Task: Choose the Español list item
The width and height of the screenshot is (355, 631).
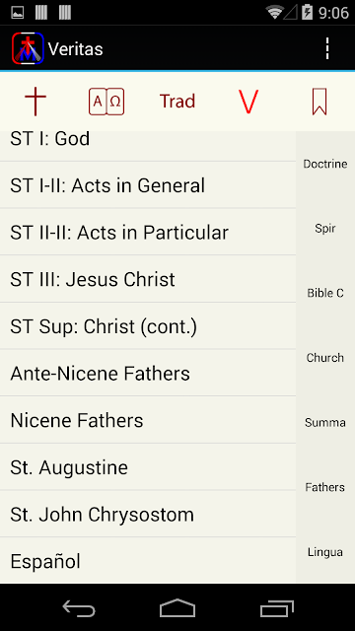Action: point(148,561)
